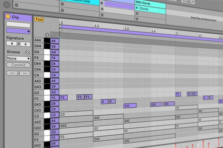Image resolution: width=223 pixels, height=148 pixels.
Task: Click the orange Clip activator circle
Action: 8,17
